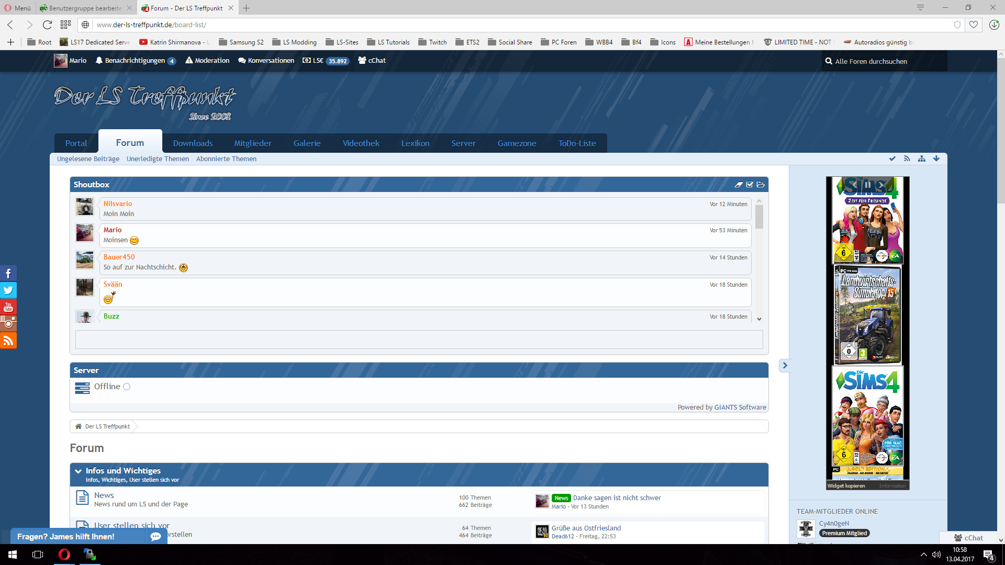
Task: Click the orange RSS sidebar icon
Action: [8, 341]
